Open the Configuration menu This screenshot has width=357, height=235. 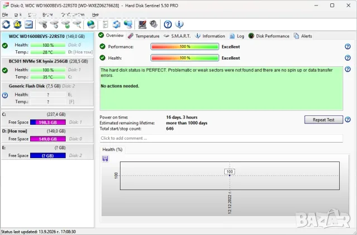73,14
